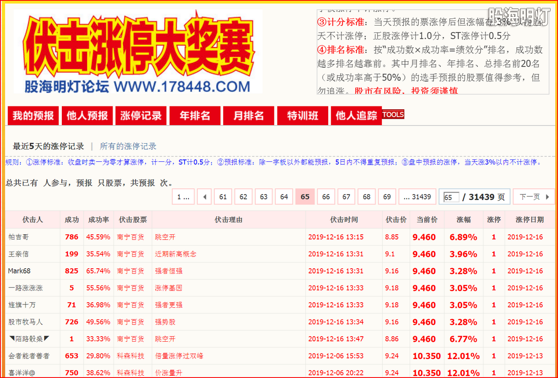The image size is (558, 378).
Task: Open the 年排名 ranking tab
Action: point(195,116)
